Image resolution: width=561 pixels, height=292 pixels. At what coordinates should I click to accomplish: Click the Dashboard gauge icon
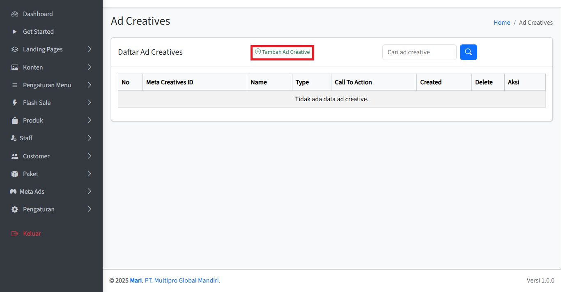click(x=15, y=14)
